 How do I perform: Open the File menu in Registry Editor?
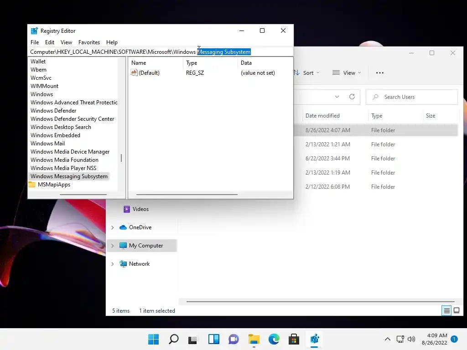pos(35,42)
